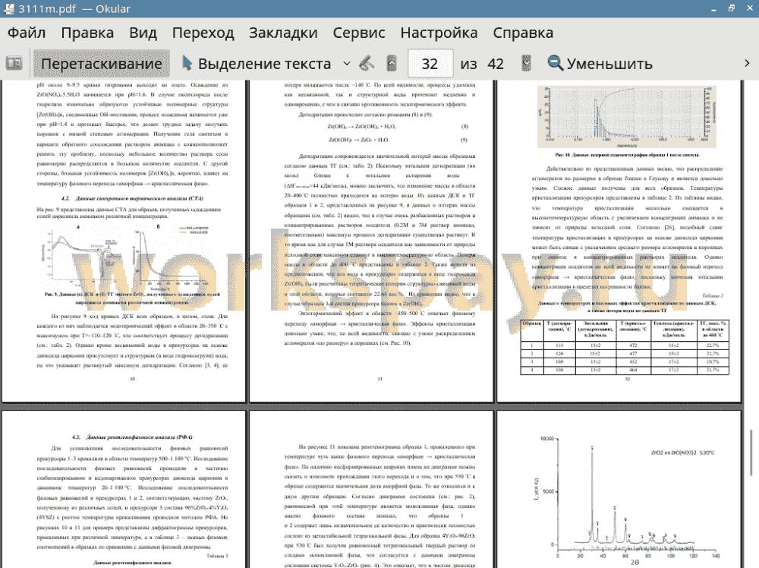This screenshot has height=568, width=759.
Task: Minimize the Okular window
Action: pos(714,8)
